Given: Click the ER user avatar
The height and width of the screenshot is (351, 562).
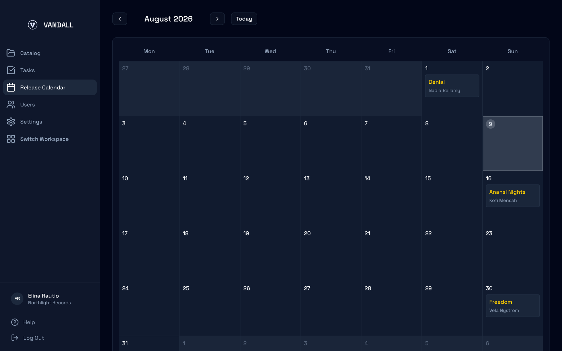Looking at the screenshot, I should [17, 299].
